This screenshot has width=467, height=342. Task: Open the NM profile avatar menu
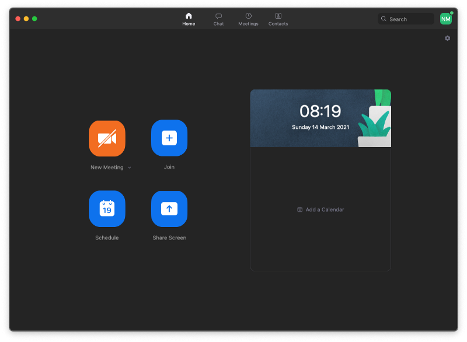coord(446,19)
